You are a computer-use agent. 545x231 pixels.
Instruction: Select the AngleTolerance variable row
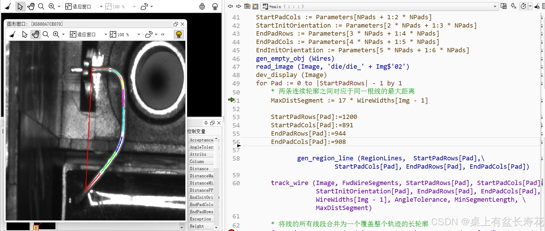click(x=201, y=147)
